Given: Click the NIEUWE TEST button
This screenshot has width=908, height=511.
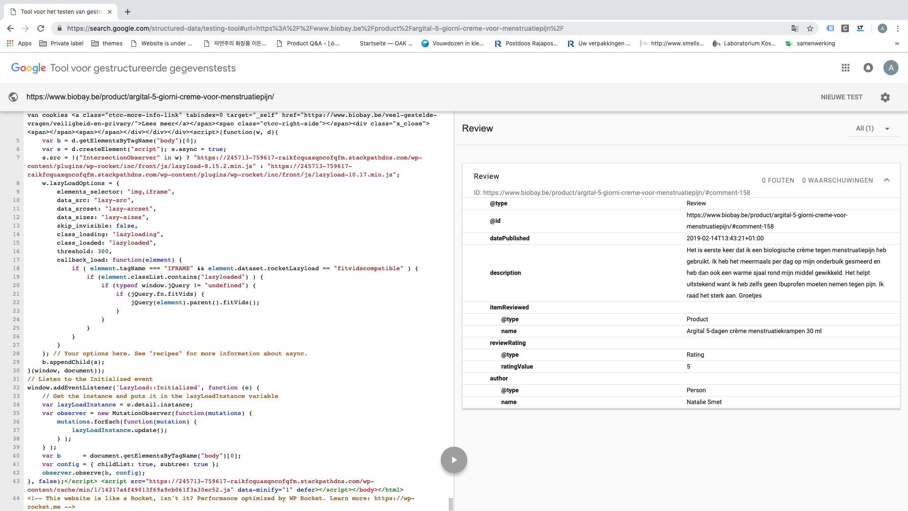Looking at the screenshot, I should coord(841,97).
